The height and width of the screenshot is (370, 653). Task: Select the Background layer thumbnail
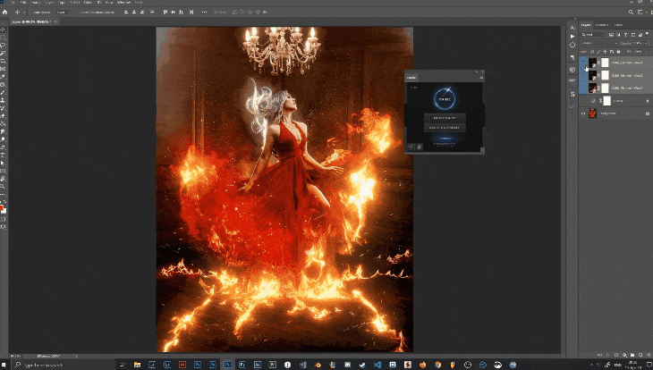click(x=592, y=114)
